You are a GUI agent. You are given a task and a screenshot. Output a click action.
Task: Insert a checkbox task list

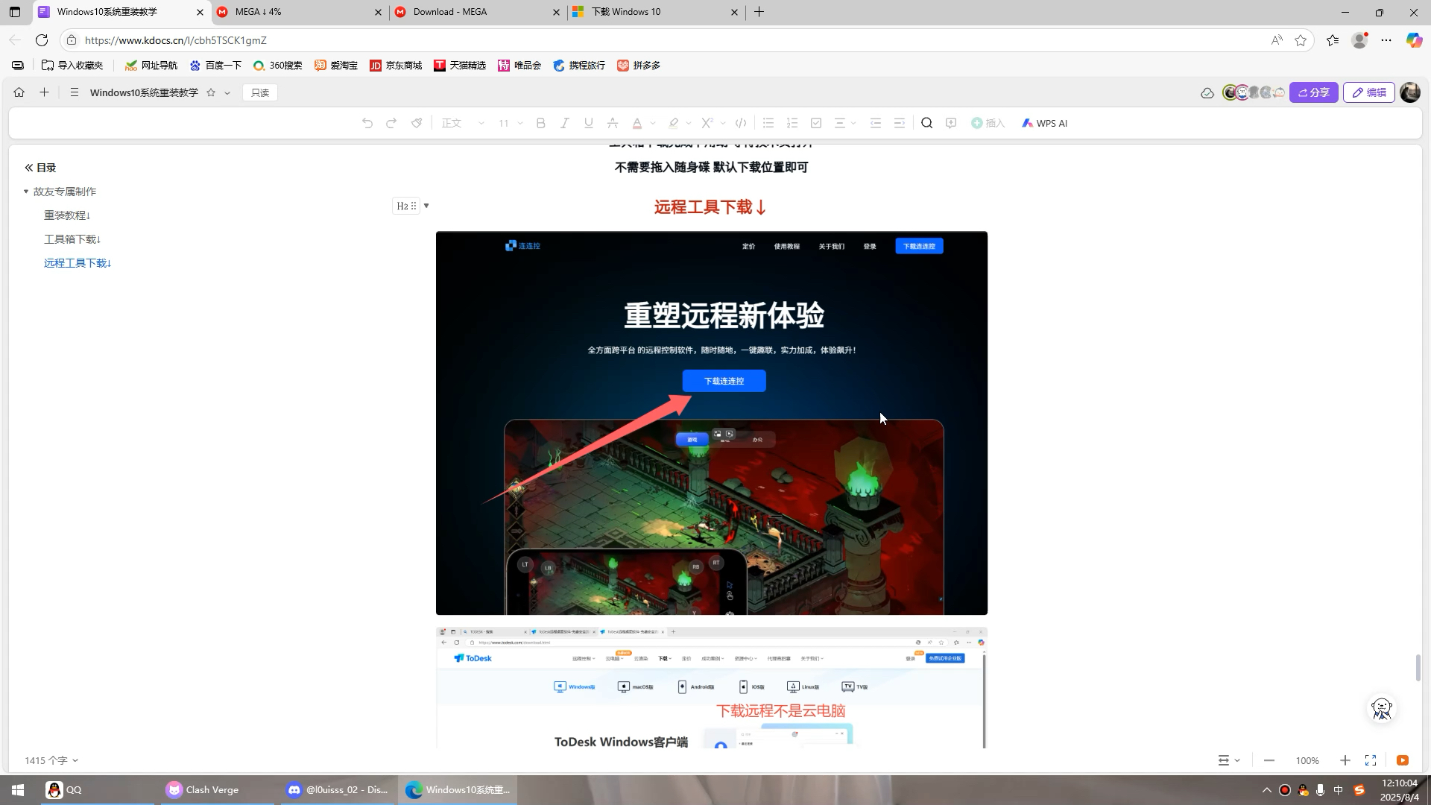click(x=816, y=123)
